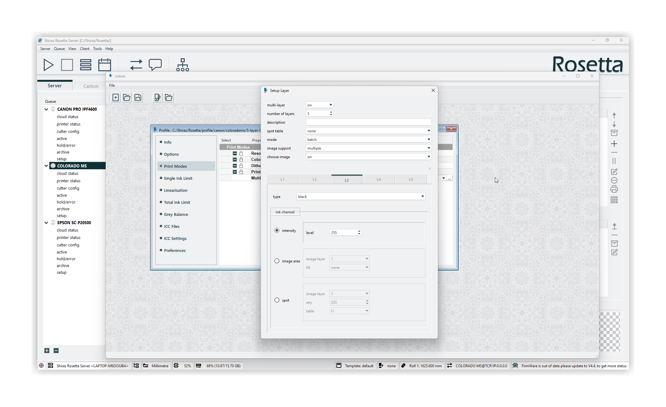The width and height of the screenshot is (666, 407).
Task: Select the image area radio button
Action: [277, 261]
